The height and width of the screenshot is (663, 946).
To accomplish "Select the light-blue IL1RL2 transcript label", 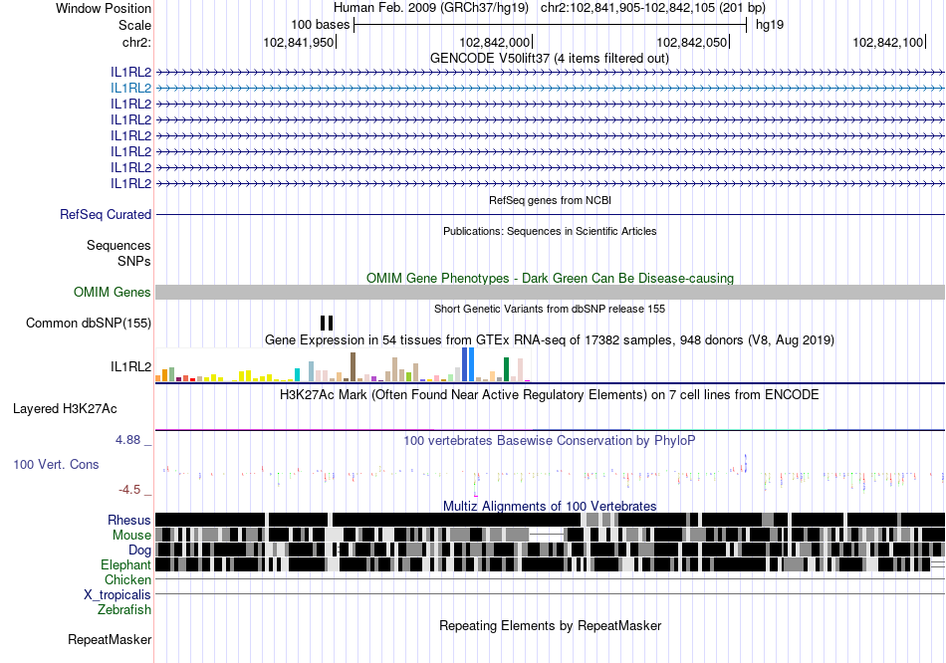I will click(130, 88).
